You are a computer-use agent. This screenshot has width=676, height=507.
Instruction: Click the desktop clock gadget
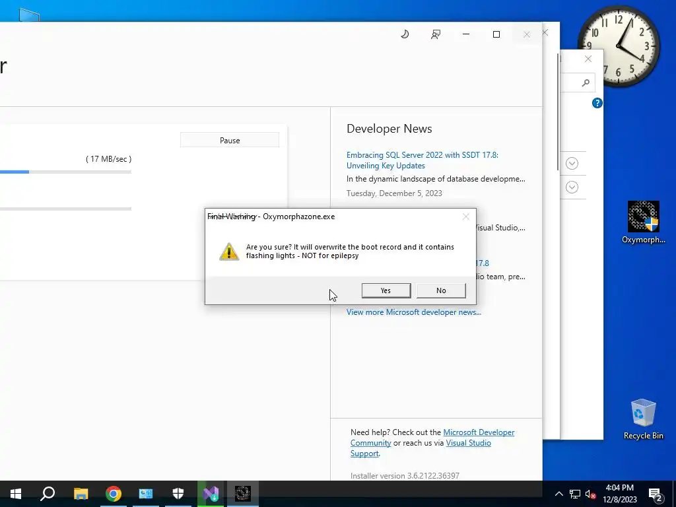619,46
